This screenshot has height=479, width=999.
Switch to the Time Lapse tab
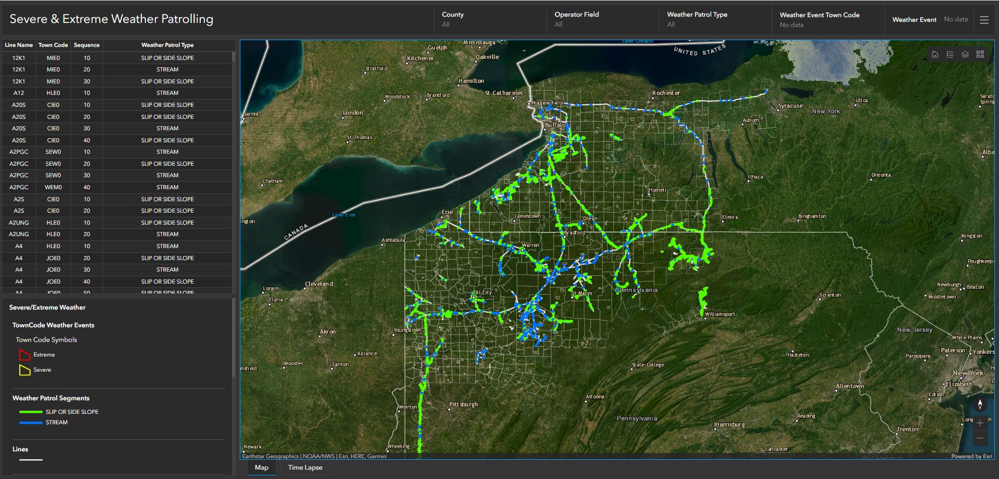(304, 468)
